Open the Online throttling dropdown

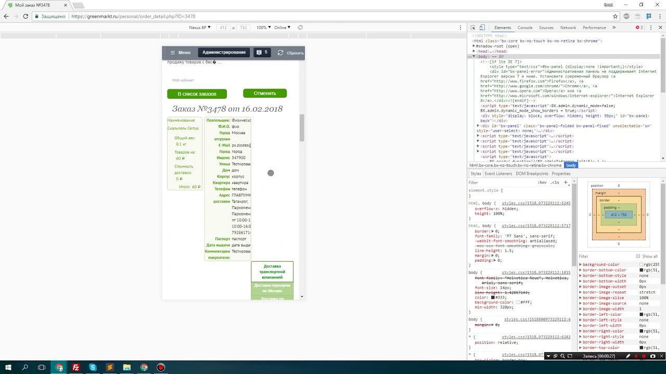[x=283, y=28]
